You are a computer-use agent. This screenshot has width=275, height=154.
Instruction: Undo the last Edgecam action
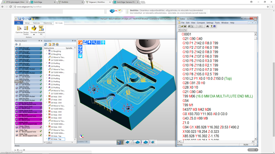[x=23, y=19]
